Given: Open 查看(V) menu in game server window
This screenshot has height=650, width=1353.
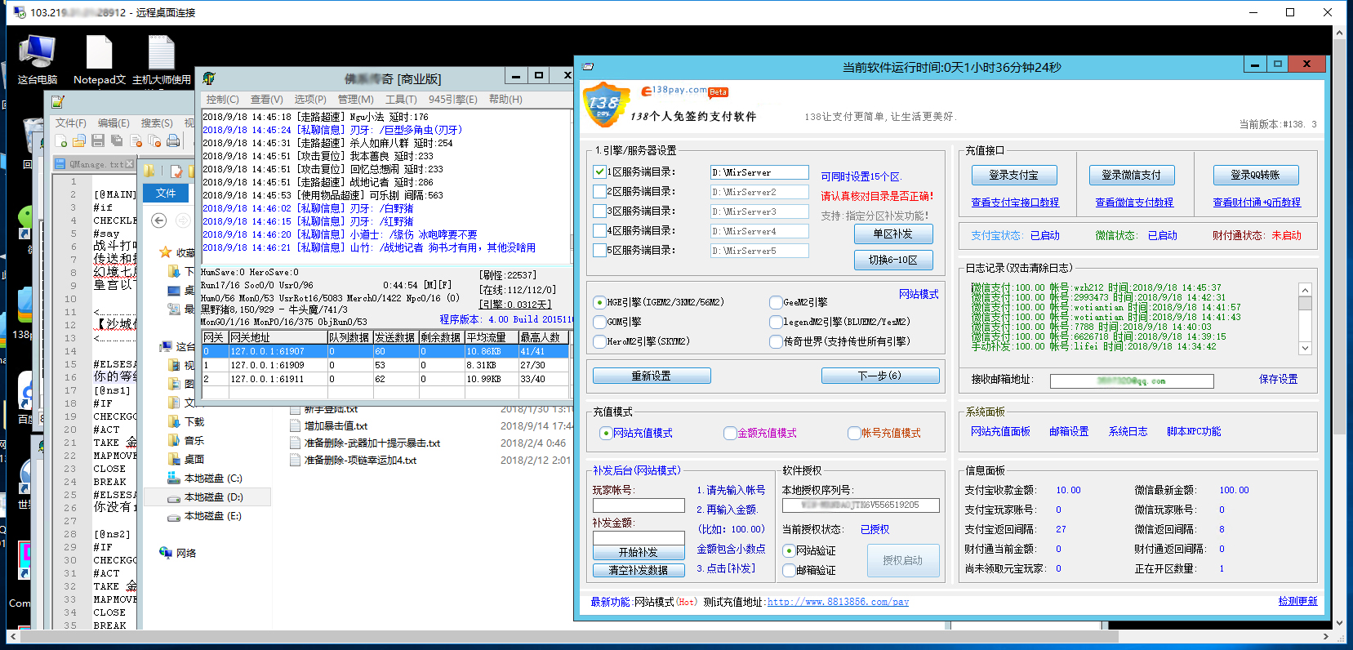Looking at the screenshot, I should click(267, 99).
